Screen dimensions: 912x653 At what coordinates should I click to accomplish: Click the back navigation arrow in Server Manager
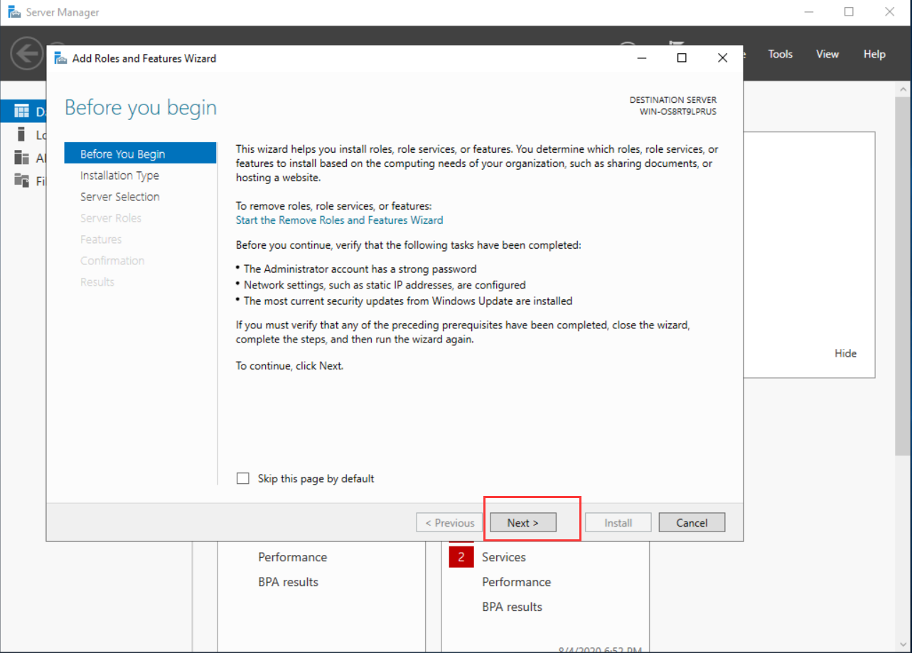[x=27, y=54]
